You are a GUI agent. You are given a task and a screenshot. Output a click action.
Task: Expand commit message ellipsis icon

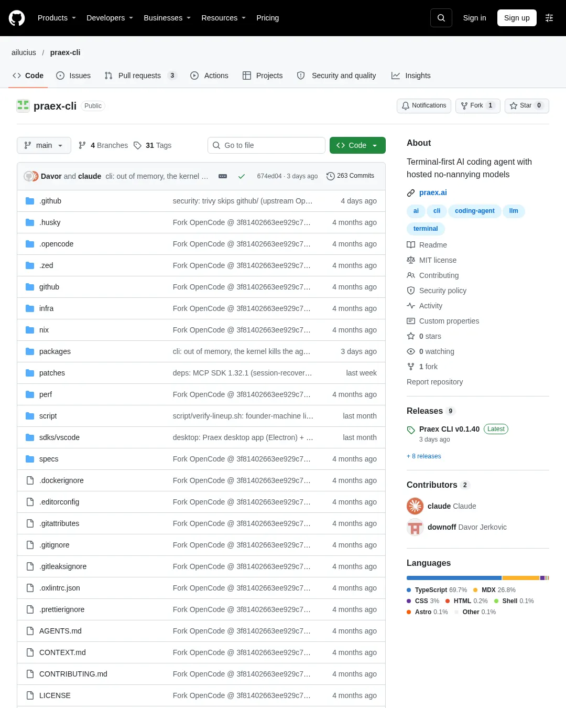[x=223, y=176]
